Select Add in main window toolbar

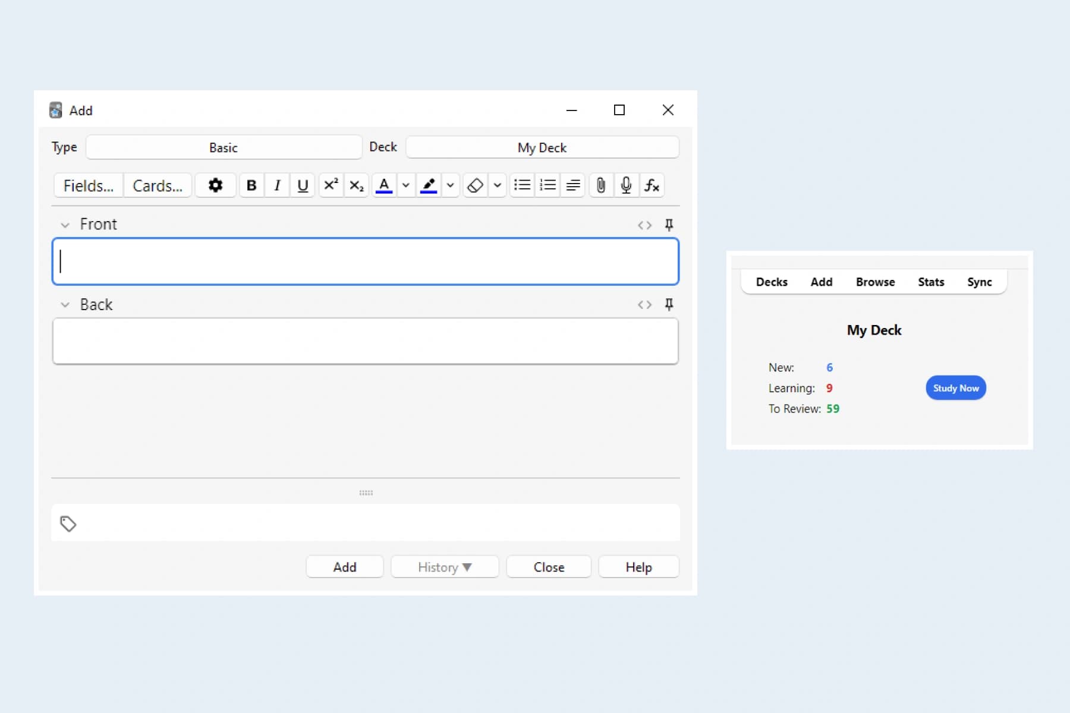pos(822,282)
